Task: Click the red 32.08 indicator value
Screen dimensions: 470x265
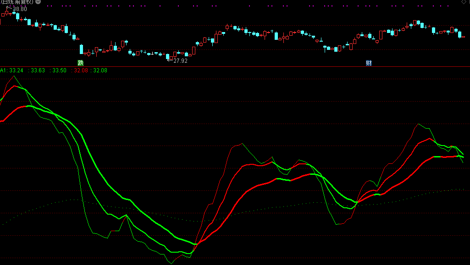Action: tap(81, 70)
